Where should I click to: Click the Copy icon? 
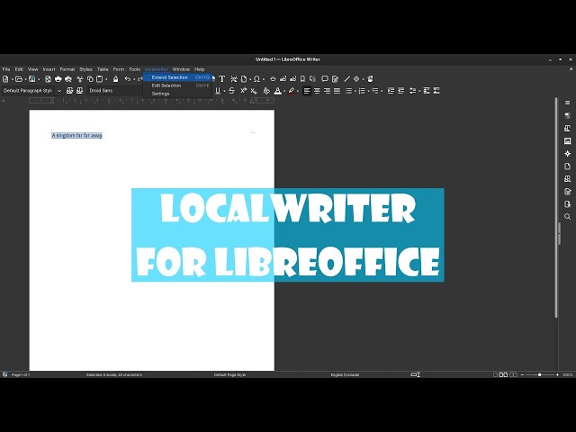tap(90, 79)
